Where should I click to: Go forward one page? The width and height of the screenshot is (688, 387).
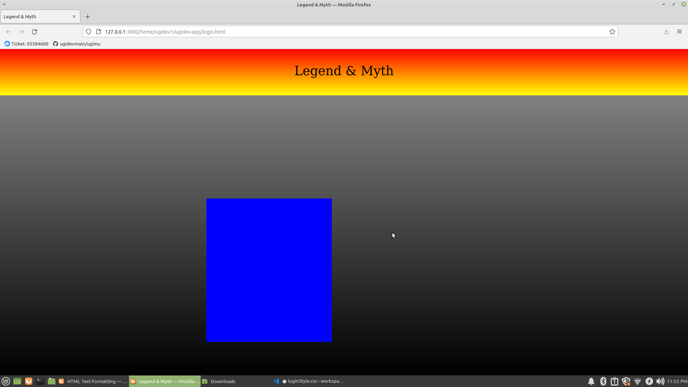(21, 32)
